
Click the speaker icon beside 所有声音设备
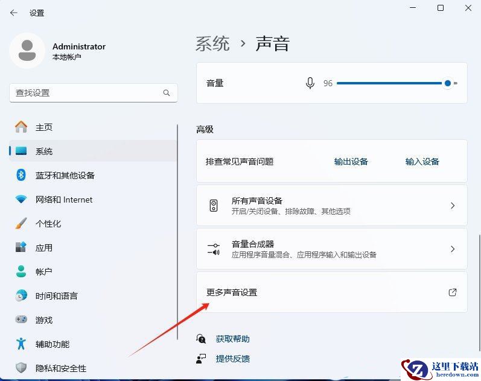tap(214, 206)
